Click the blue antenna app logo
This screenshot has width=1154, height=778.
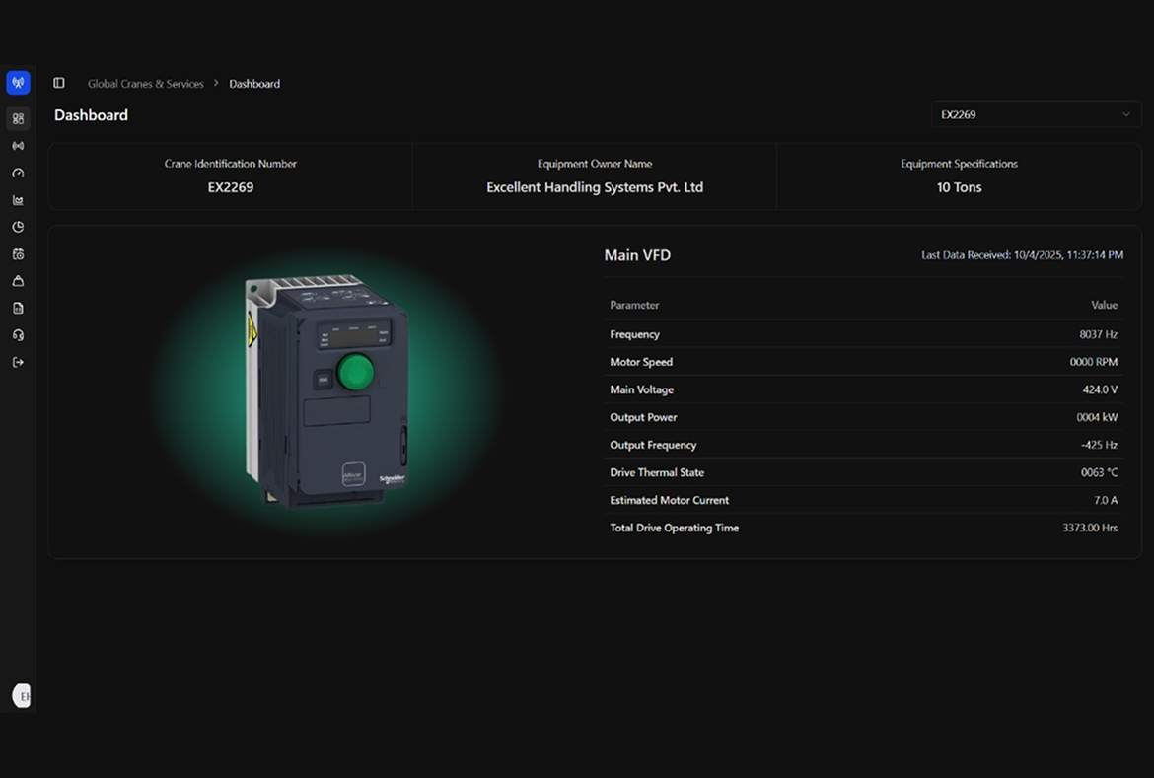point(18,83)
